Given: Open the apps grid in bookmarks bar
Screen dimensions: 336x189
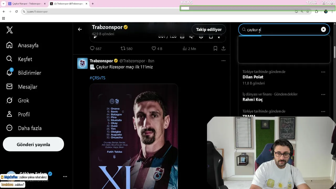Looking at the screenshot, I should 3,18.
